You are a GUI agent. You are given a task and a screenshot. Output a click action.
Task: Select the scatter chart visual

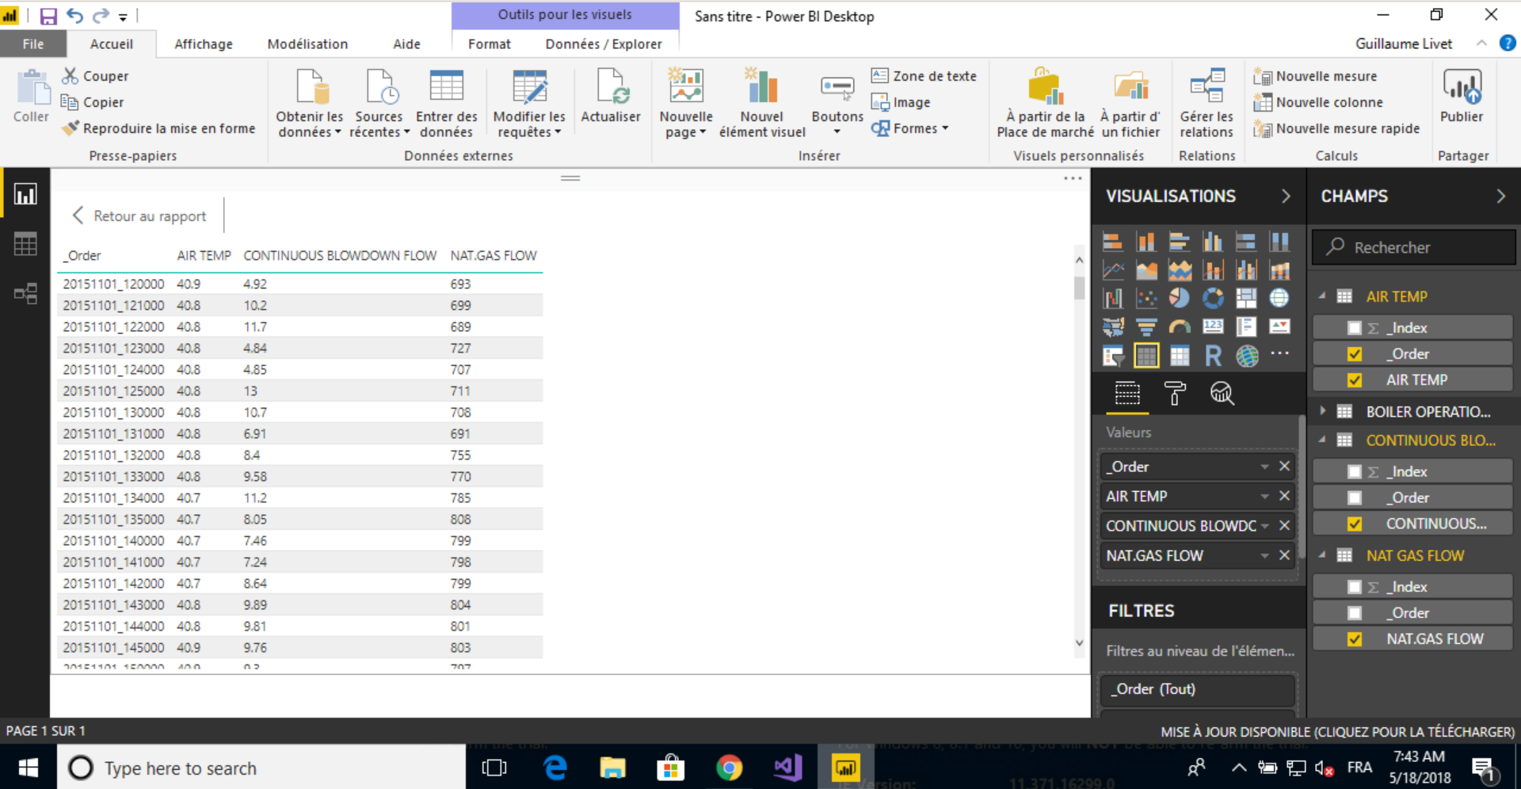coord(1146,298)
